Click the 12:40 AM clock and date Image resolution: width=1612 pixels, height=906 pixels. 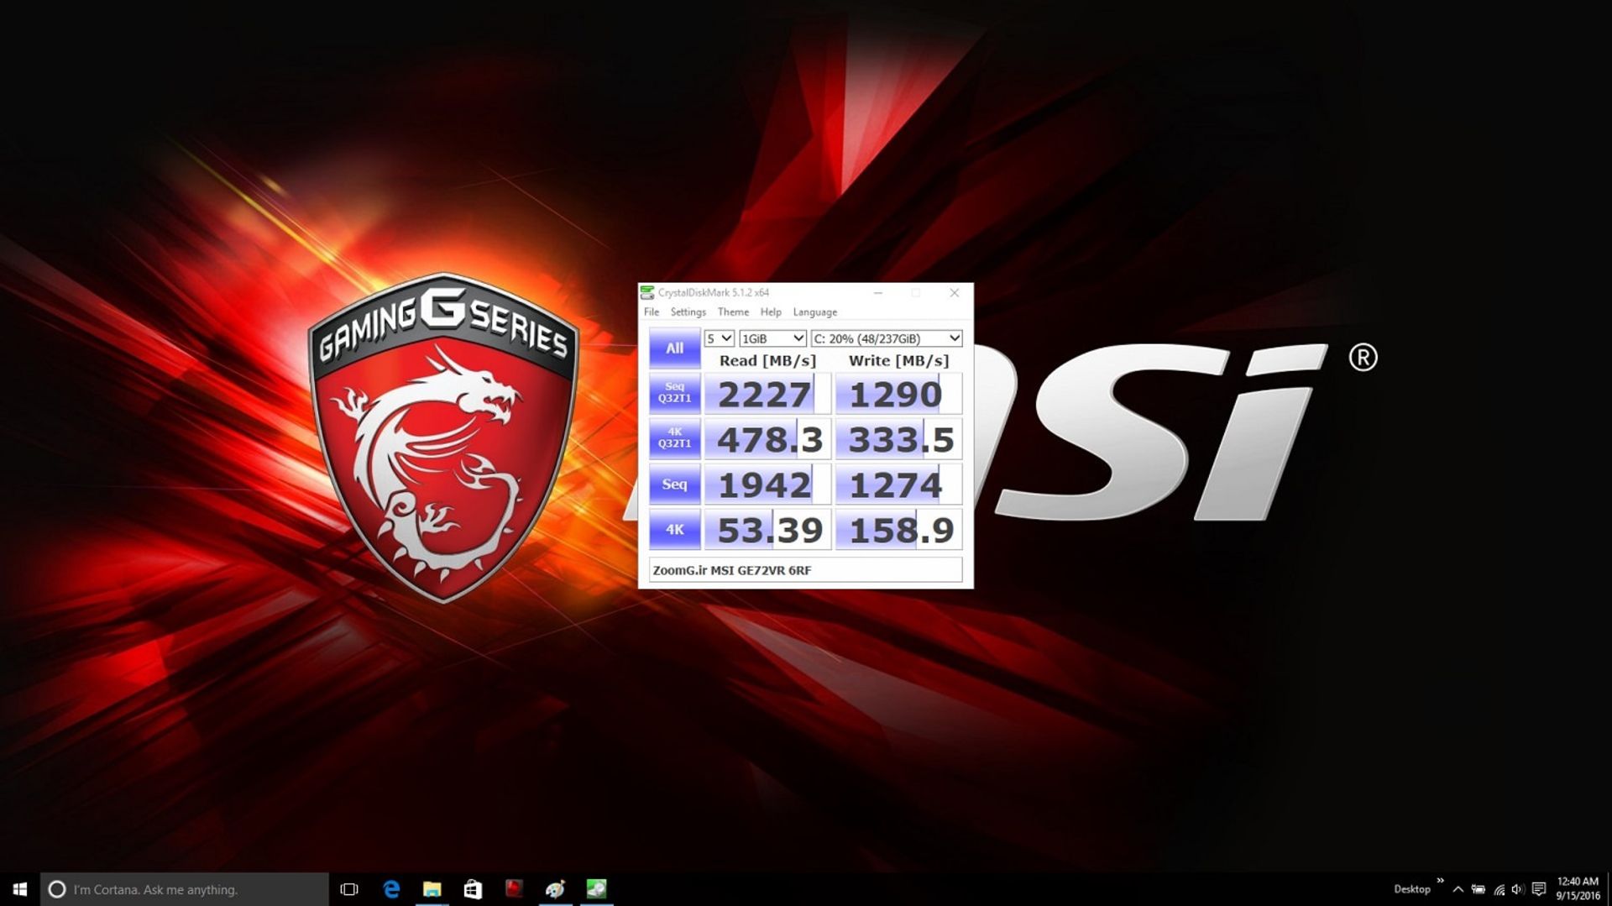1578,889
